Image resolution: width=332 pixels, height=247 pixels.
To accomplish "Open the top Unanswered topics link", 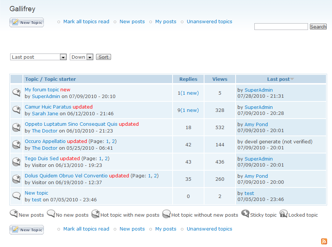I will coord(209,22).
